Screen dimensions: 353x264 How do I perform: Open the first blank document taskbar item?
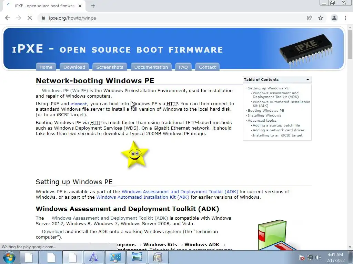point(29,257)
